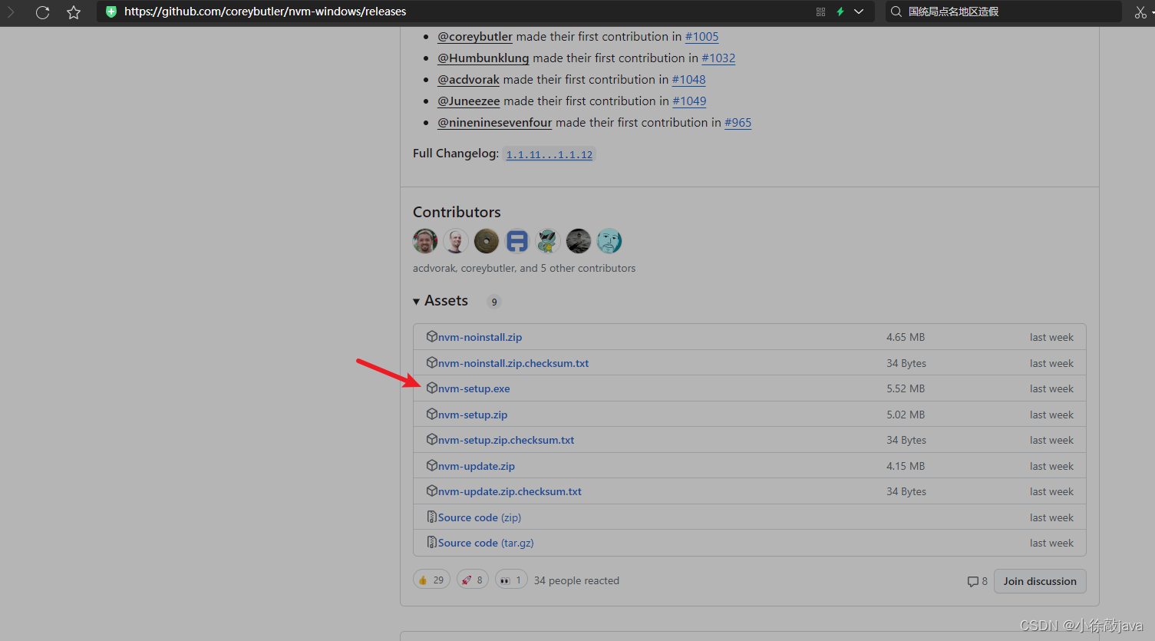The image size is (1155, 641).
Task: Open @coreybutler profile link
Action: (475, 37)
